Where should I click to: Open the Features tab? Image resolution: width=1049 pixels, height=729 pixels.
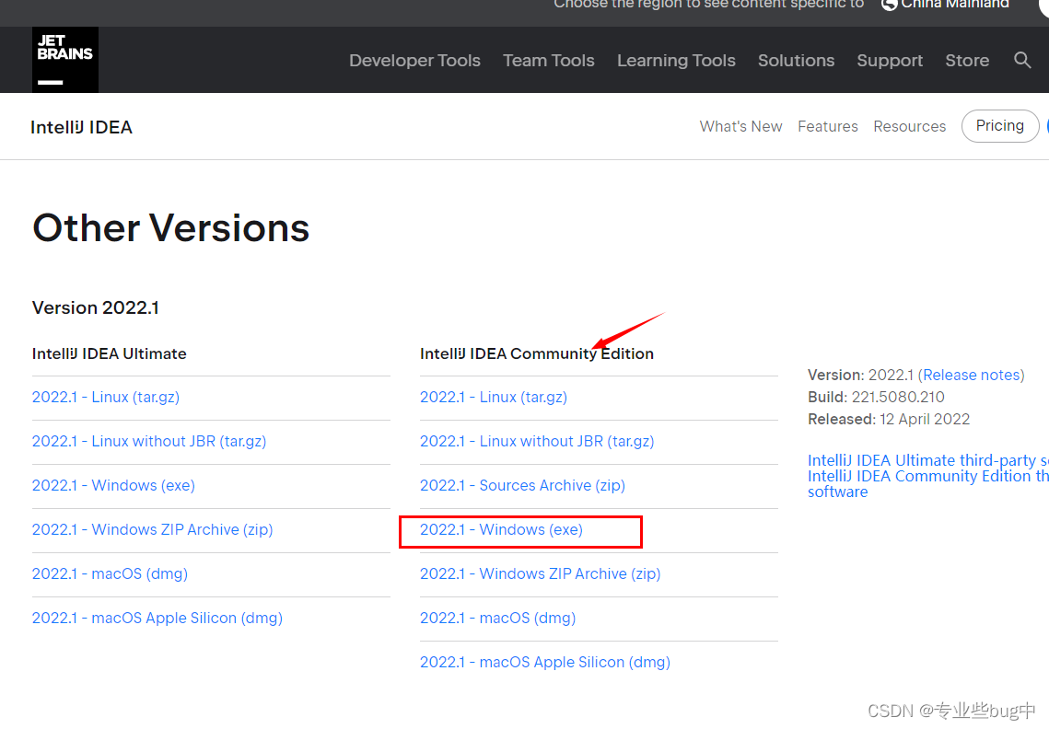(x=828, y=126)
